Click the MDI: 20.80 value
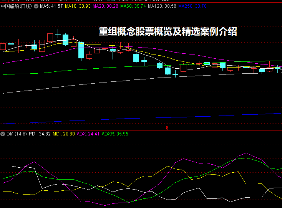The image size is (282, 208). 64,134
